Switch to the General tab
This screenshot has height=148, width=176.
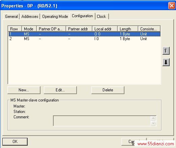pos(11,17)
